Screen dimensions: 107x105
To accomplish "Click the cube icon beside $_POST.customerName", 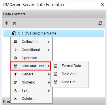I will point(14,33).
